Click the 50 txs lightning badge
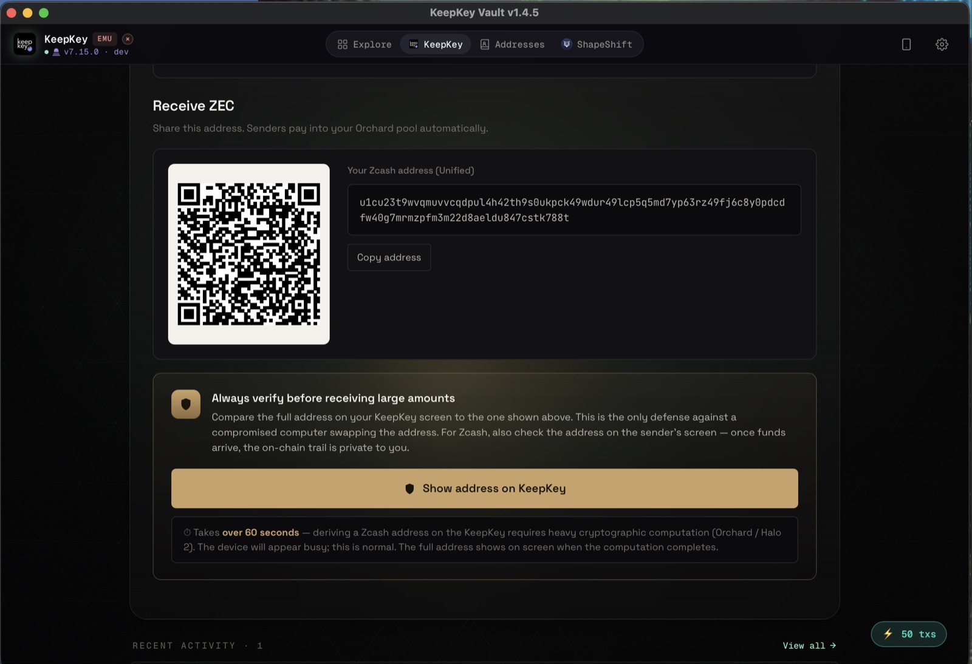This screenshot has height=664, width=972. (909, 634)
